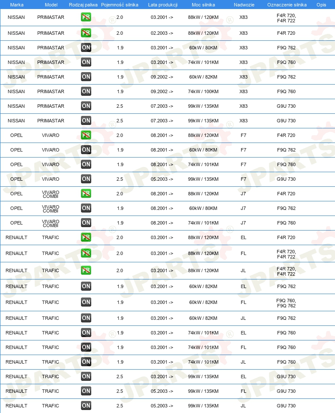Select the ON icon for Vivaro F7 60kW / 80KM
The height and width of the screenshot is (413, 335).
click(86, 150)
